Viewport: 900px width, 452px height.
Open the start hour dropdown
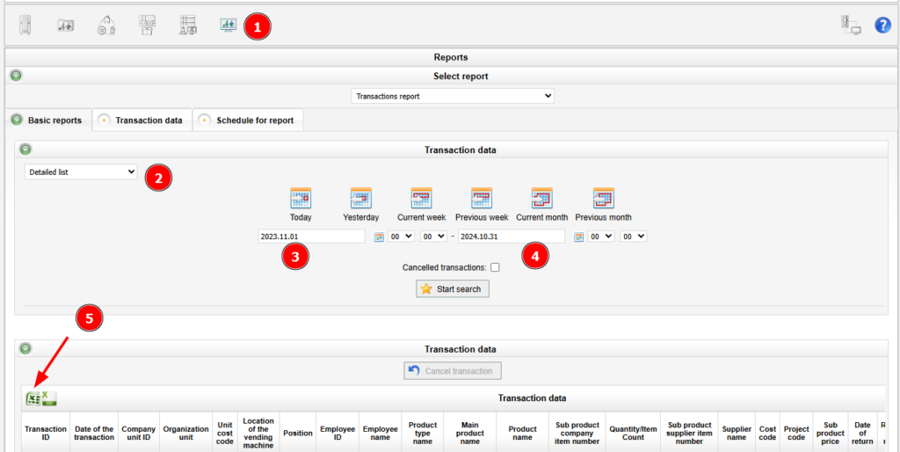pos(401,237)
